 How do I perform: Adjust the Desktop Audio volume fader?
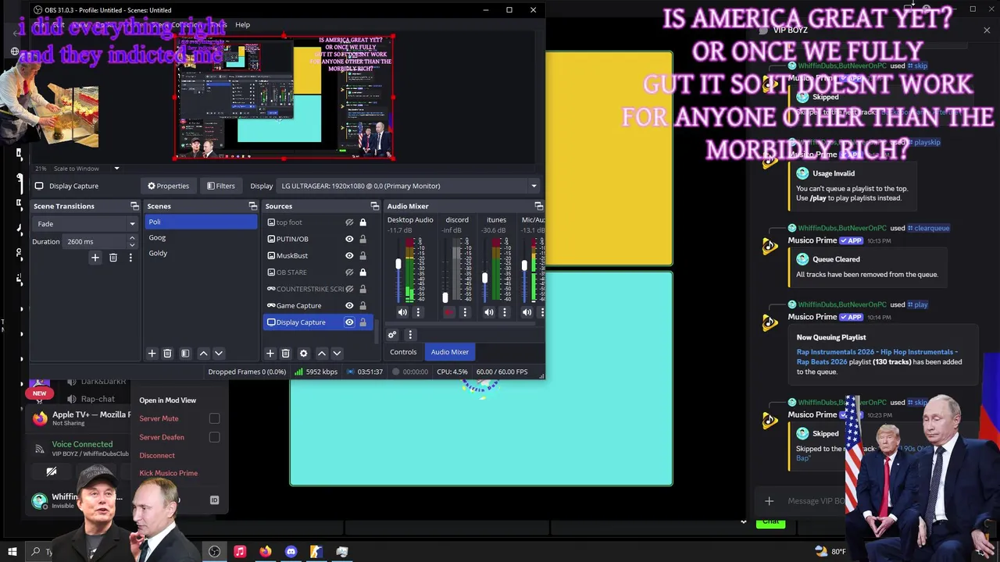(398, 265)
